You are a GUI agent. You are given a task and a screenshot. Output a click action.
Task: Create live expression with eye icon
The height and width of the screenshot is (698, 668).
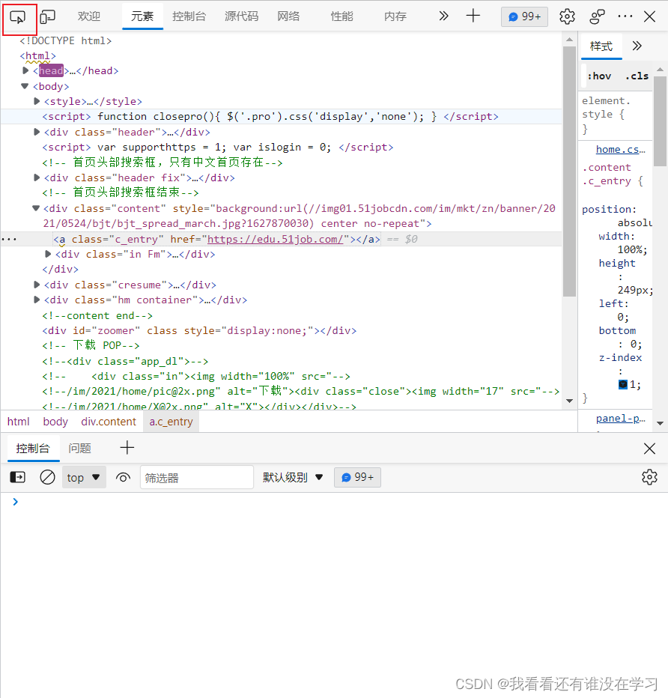click(123, 477)
